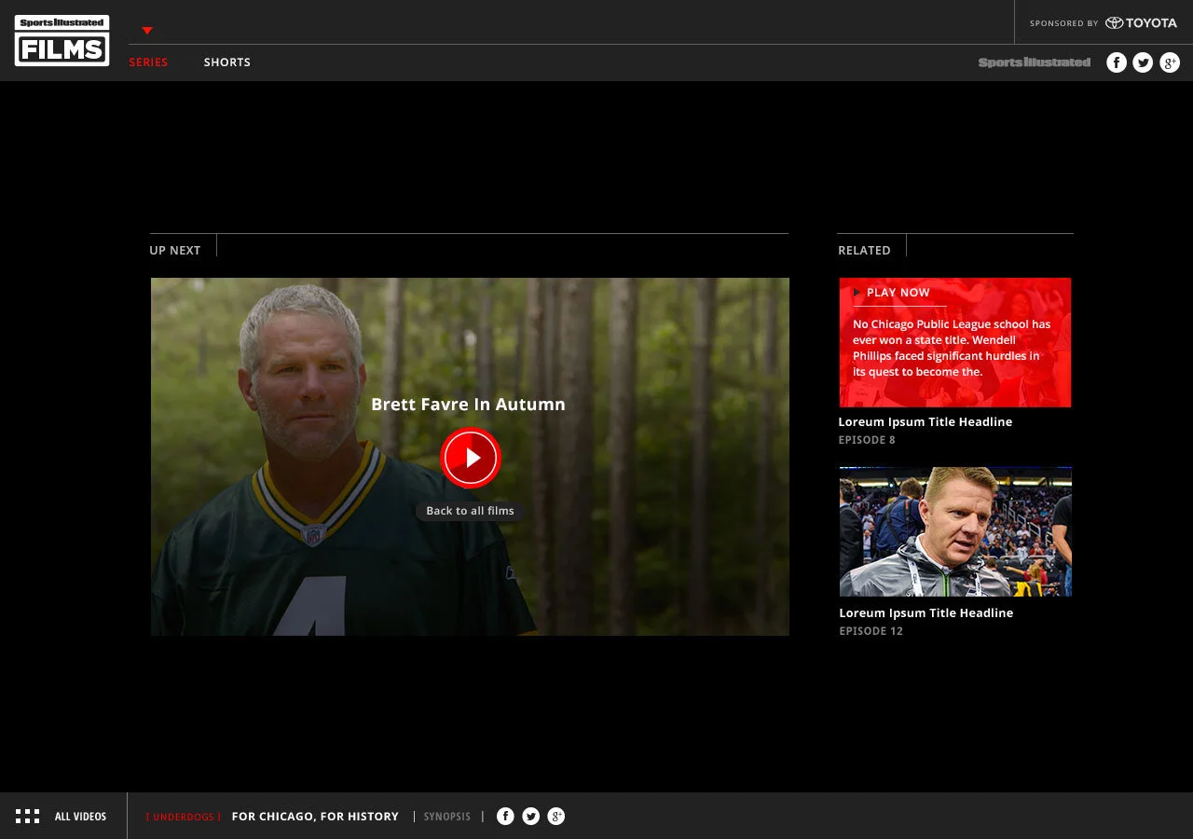Switch to the Series tab
The width and height of the screenshot is (1193, 839).
tap(148, 62)
